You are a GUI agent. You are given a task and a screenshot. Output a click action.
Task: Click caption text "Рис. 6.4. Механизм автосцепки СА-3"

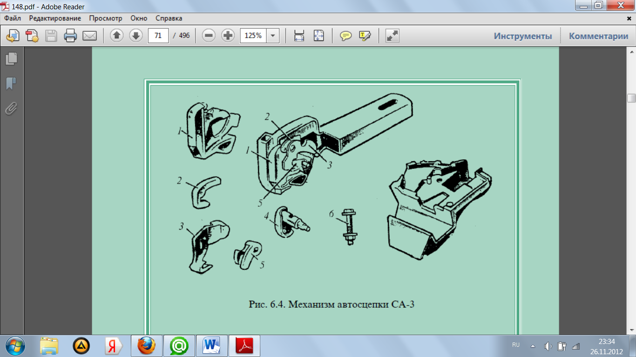[332, 304]
